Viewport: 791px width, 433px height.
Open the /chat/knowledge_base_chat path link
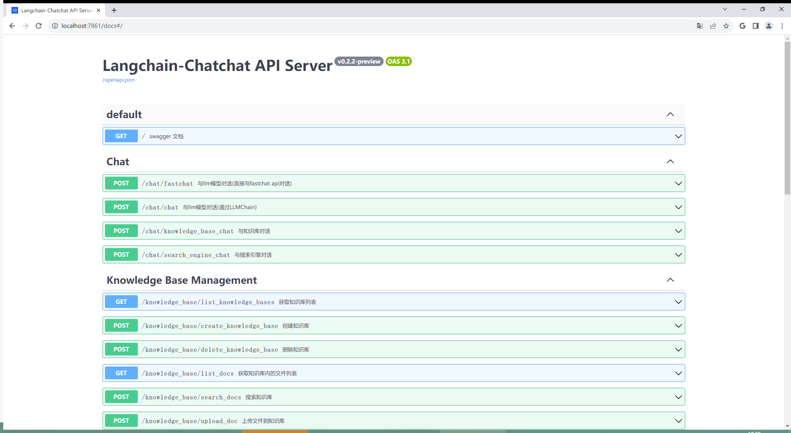[188, 231]
